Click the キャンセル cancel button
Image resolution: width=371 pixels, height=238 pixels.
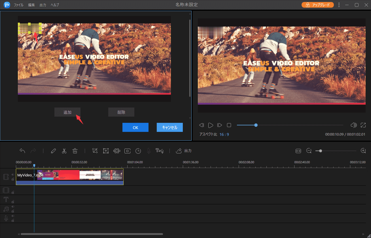[x=170, y=127]
